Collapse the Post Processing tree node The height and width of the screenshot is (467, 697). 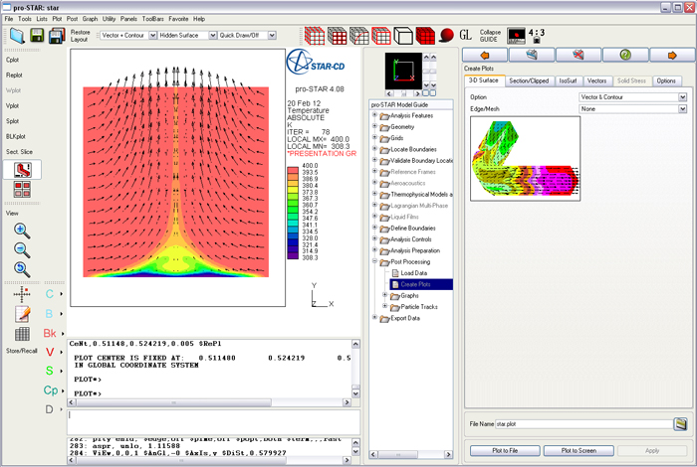(x=374, y=261)
